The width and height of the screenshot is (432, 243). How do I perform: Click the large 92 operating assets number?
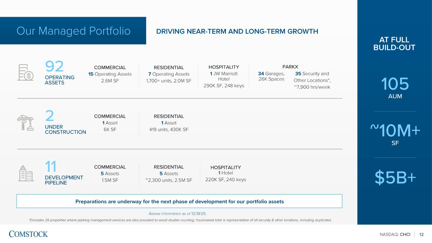54,67
